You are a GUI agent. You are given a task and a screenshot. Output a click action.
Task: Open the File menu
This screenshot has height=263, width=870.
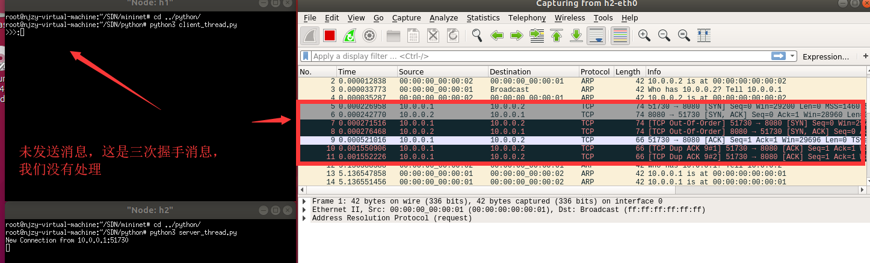(x=310, y=18)
